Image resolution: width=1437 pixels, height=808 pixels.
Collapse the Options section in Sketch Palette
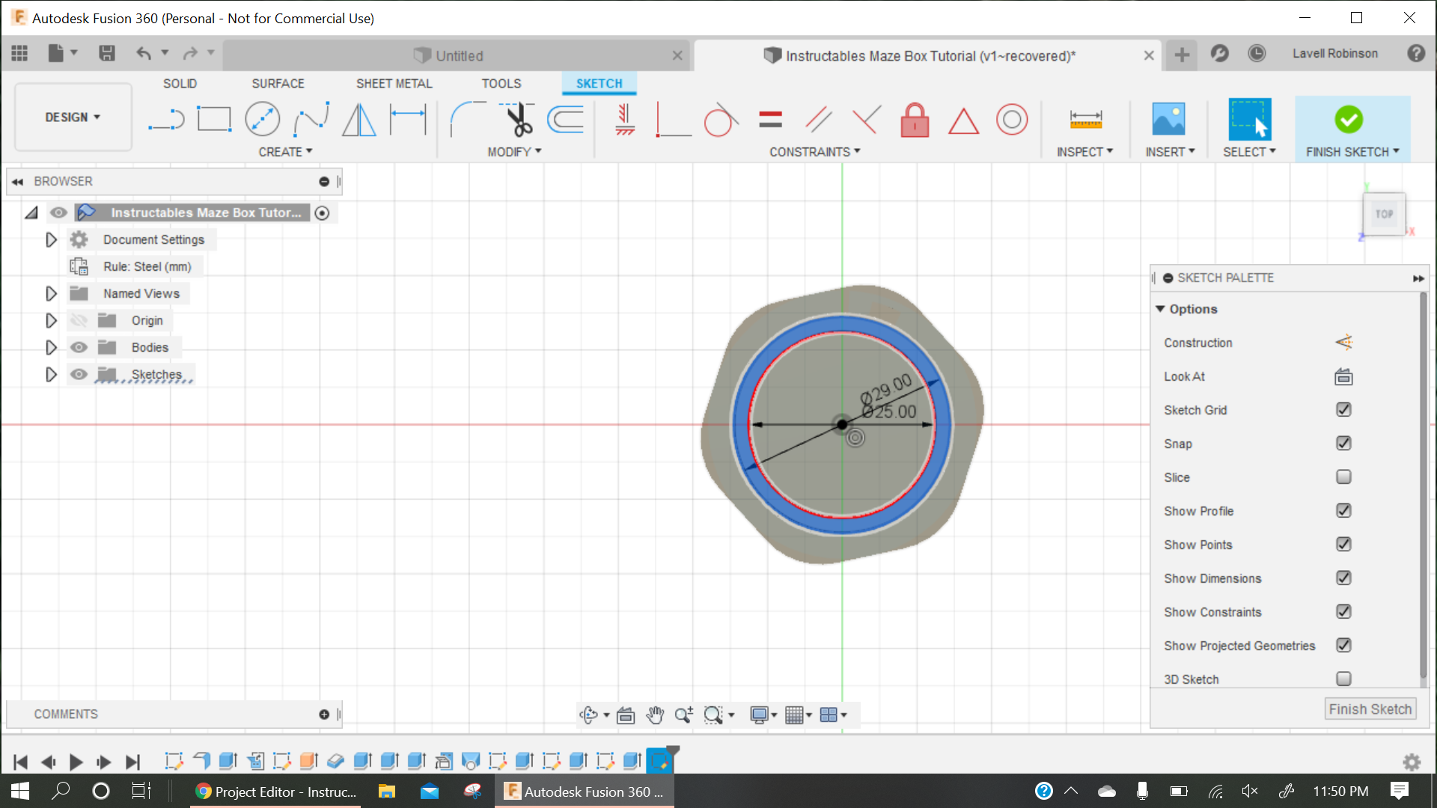coord(1160,309)
